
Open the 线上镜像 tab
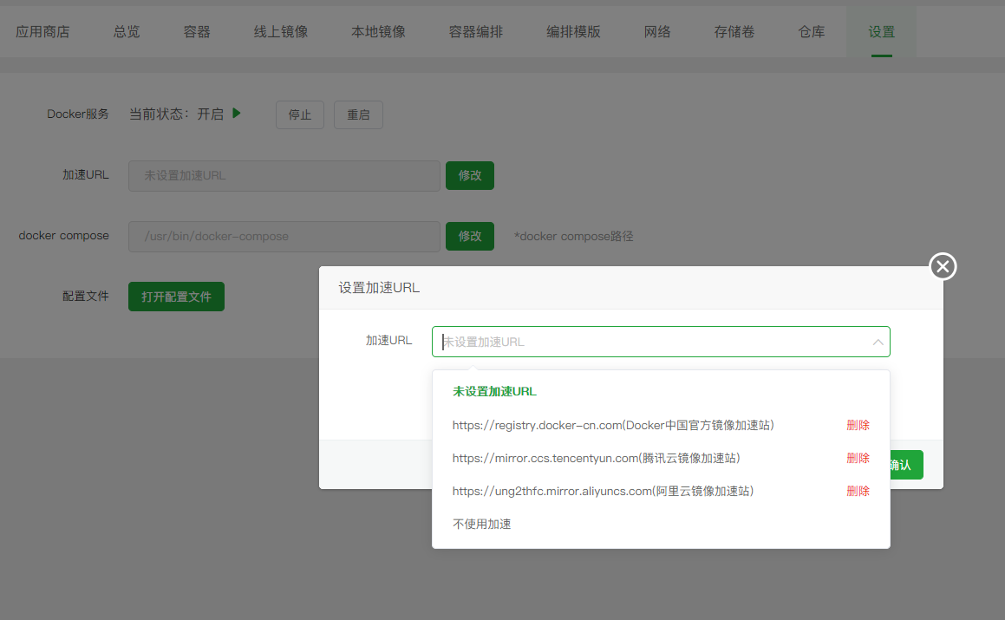click(281, 31)
